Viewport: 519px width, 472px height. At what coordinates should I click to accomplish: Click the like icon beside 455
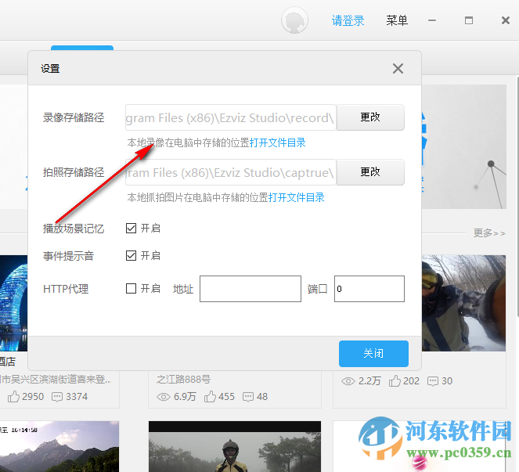coord(210,396)
